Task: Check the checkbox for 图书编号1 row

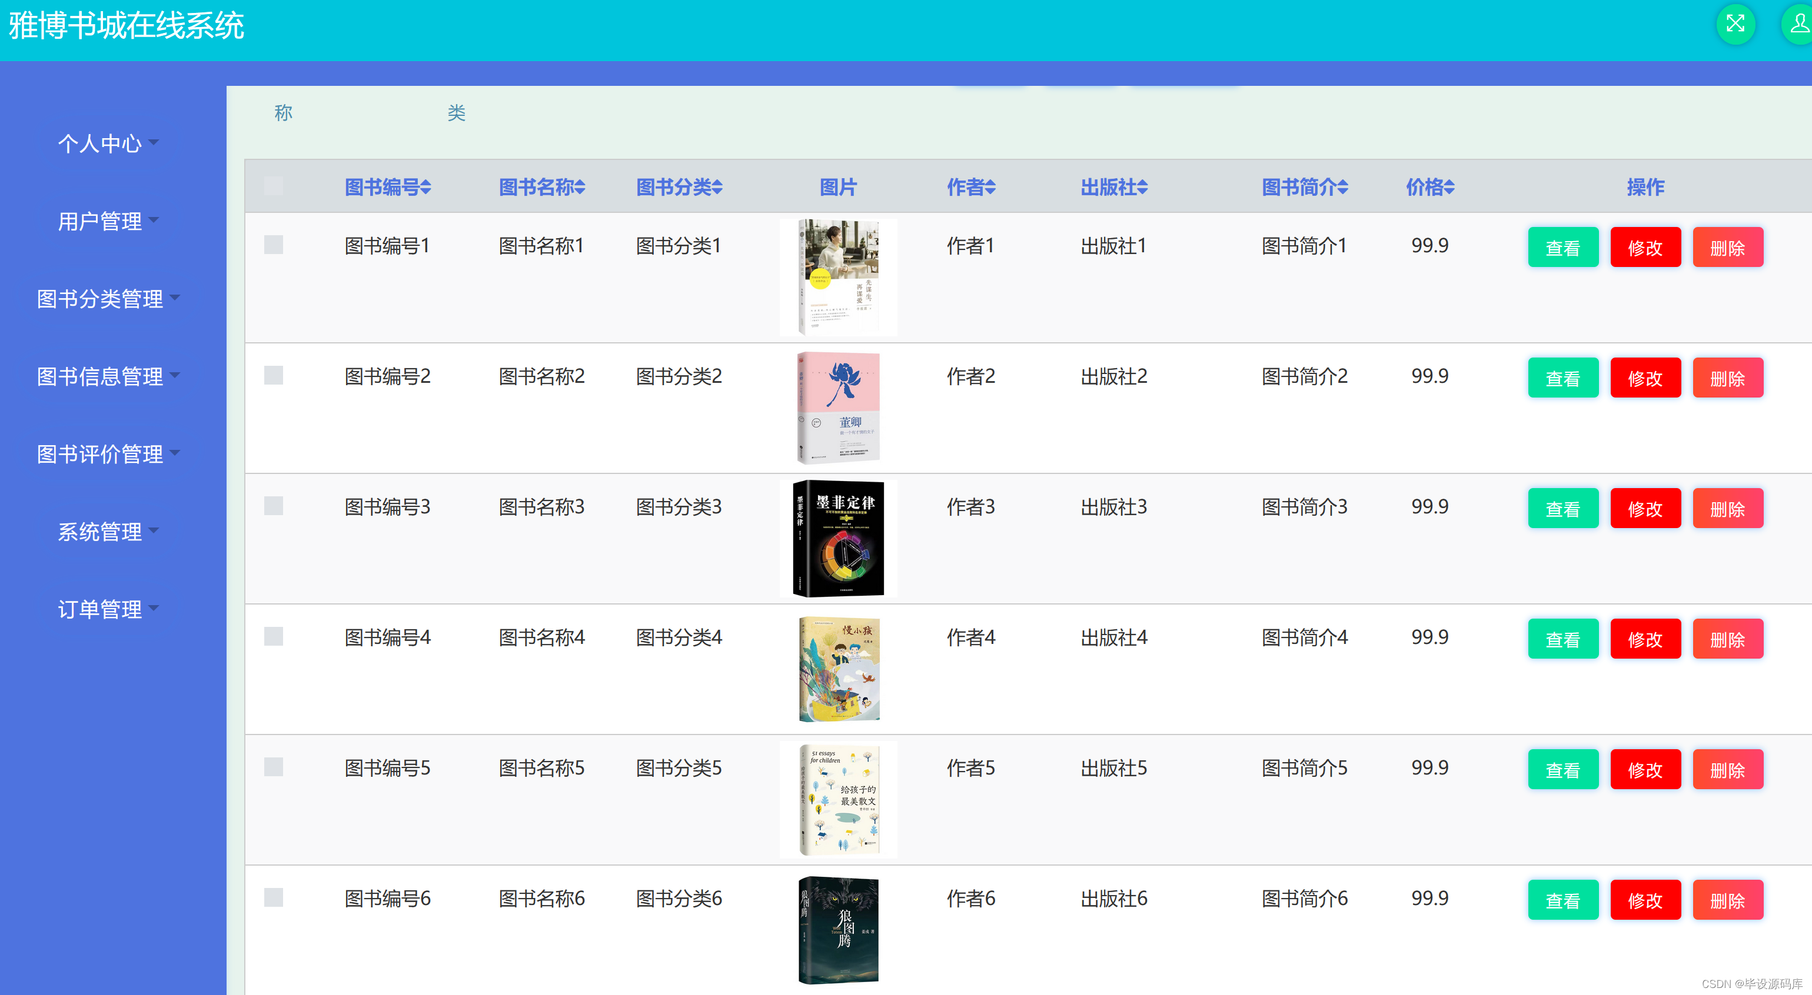Action: click(x=274, y=245)
